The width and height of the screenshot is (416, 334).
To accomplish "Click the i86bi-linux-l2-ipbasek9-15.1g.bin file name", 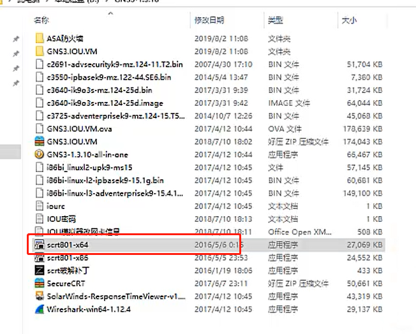I will tap(105, 180).
